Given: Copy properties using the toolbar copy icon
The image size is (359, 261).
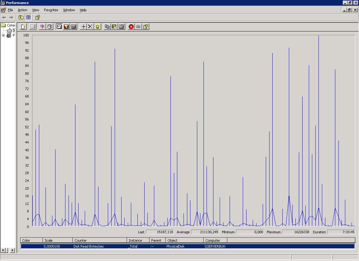Looking at the screenshot, I should 107,27.
